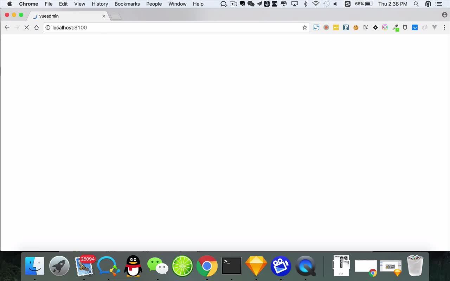Open the yellow three-dots extension

click(336, 27)
